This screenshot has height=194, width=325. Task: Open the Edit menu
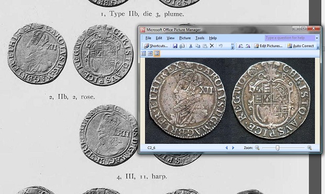click(x=159, y=38)
